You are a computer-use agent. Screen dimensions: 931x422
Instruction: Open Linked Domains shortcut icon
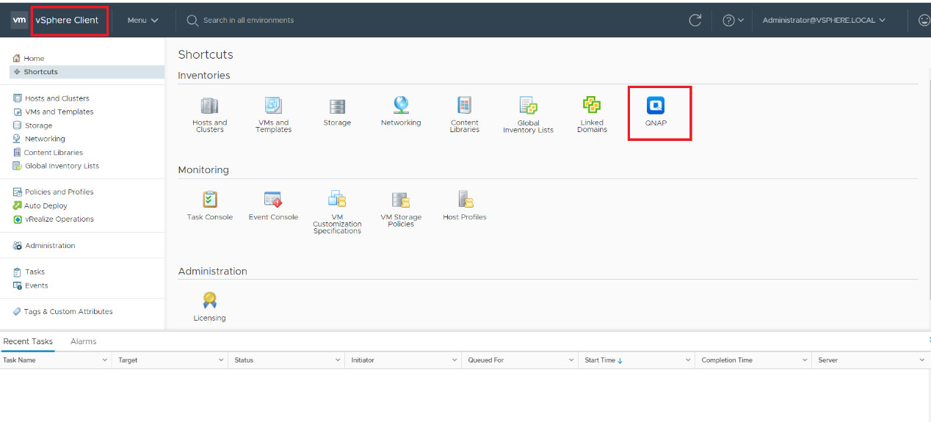tap(592, 106)
